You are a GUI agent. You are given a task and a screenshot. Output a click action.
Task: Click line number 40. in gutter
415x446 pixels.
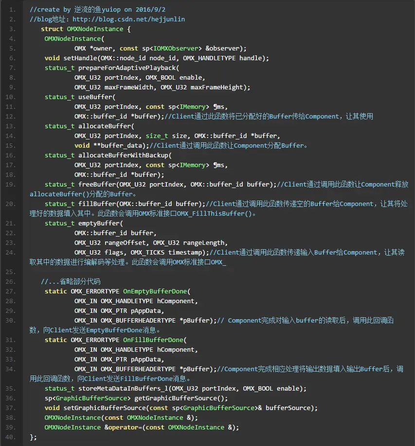click(x=11, y=437)
